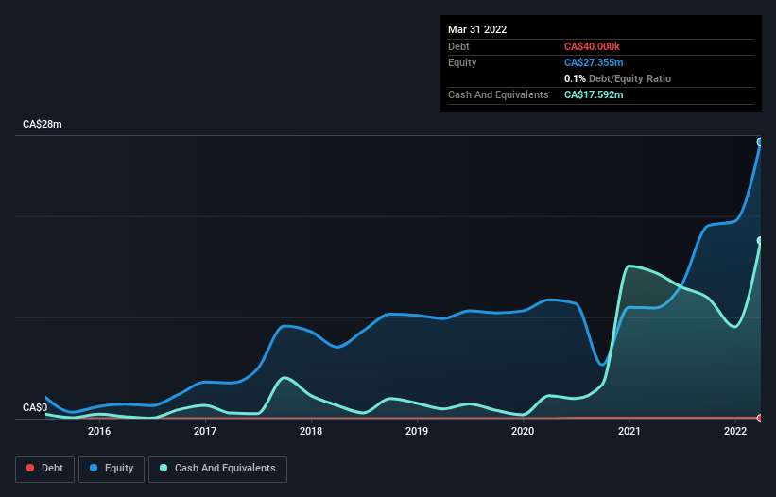Click the Mar 31 2022 tooltip date
The width and height of the screenshot is (776, 497).
click(477, 29)
